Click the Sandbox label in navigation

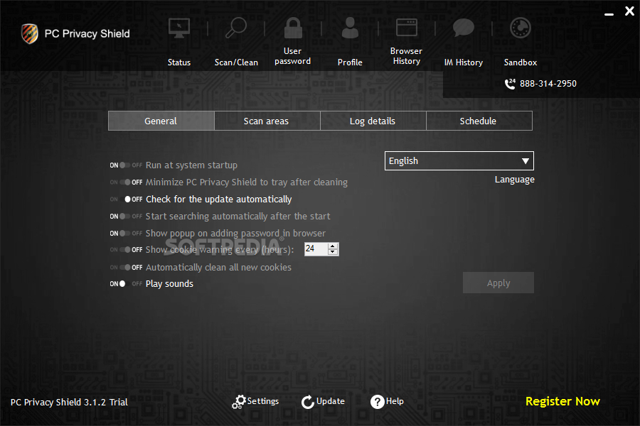point(521,62)
